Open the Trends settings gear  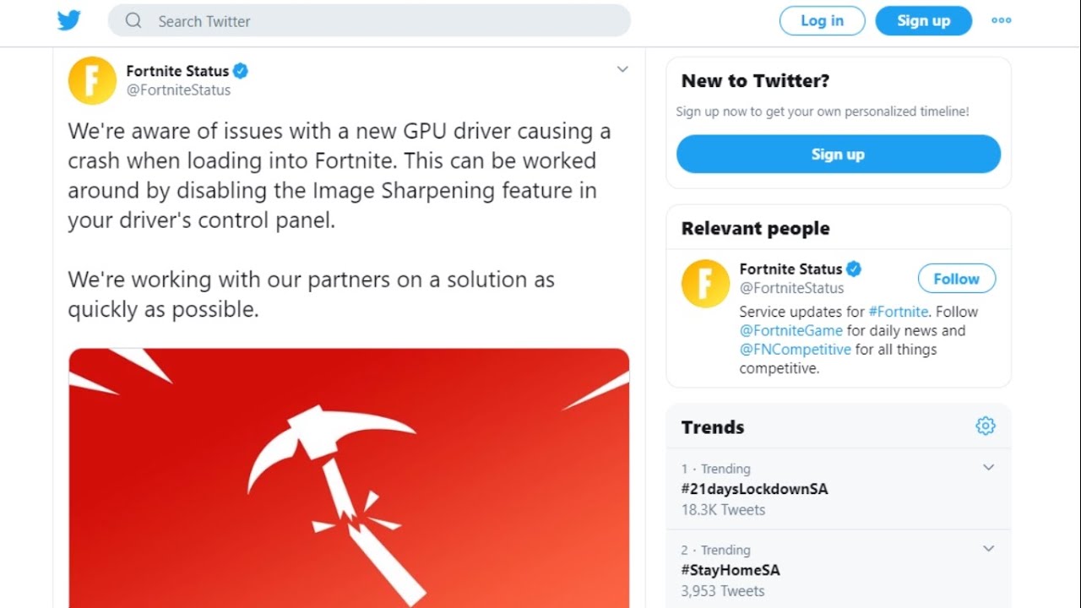[x=985, y=426]
